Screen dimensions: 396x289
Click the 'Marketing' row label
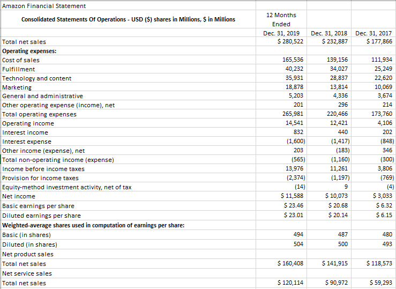pyautogui.click(x=17, y=87)
